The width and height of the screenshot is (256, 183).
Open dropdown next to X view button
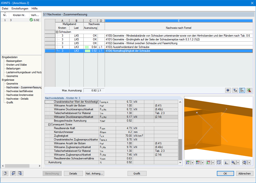[x=192, y=162]
